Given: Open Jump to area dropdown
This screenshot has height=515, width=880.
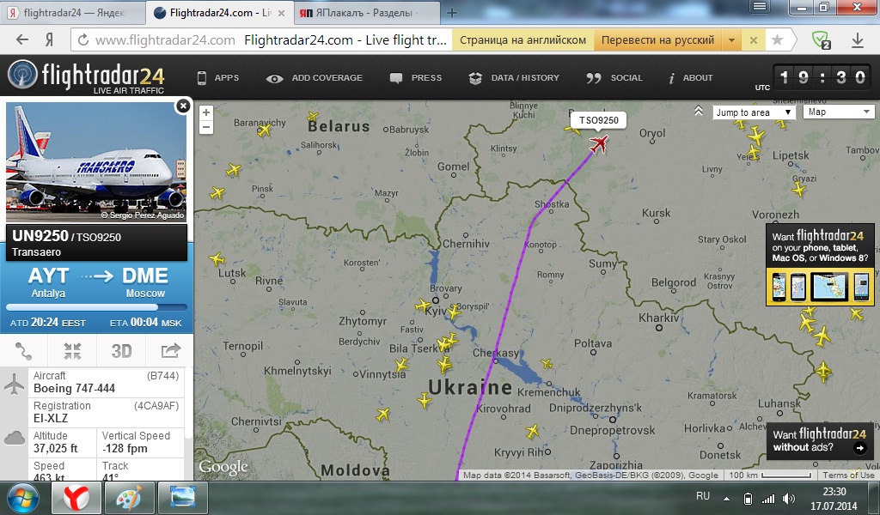Looking at the screenshot, I should pos(754,112).
